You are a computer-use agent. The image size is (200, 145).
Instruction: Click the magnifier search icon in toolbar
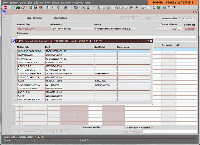(x=98, y=8)
